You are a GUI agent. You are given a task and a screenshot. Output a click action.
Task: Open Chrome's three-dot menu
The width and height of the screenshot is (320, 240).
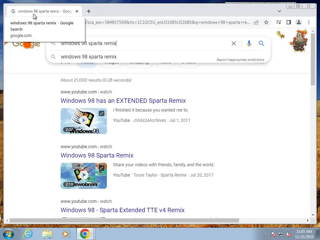point(309,22)
